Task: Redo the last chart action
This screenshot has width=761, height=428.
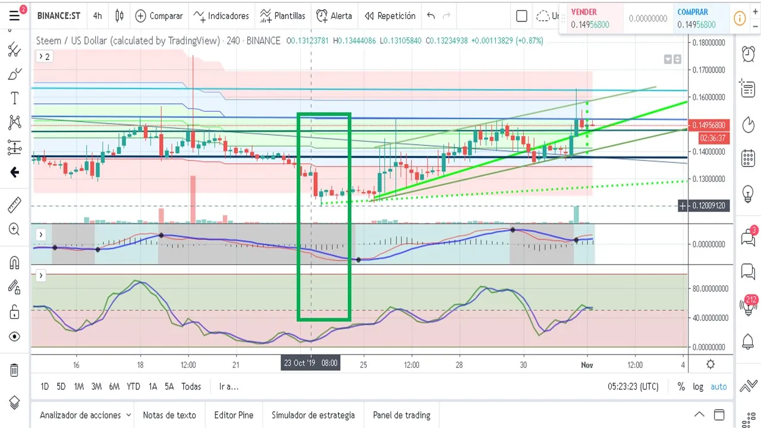Action: [x=447, y=16]
